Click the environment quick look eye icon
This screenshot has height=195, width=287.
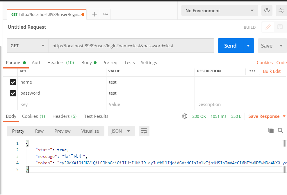tap(267, 10)
